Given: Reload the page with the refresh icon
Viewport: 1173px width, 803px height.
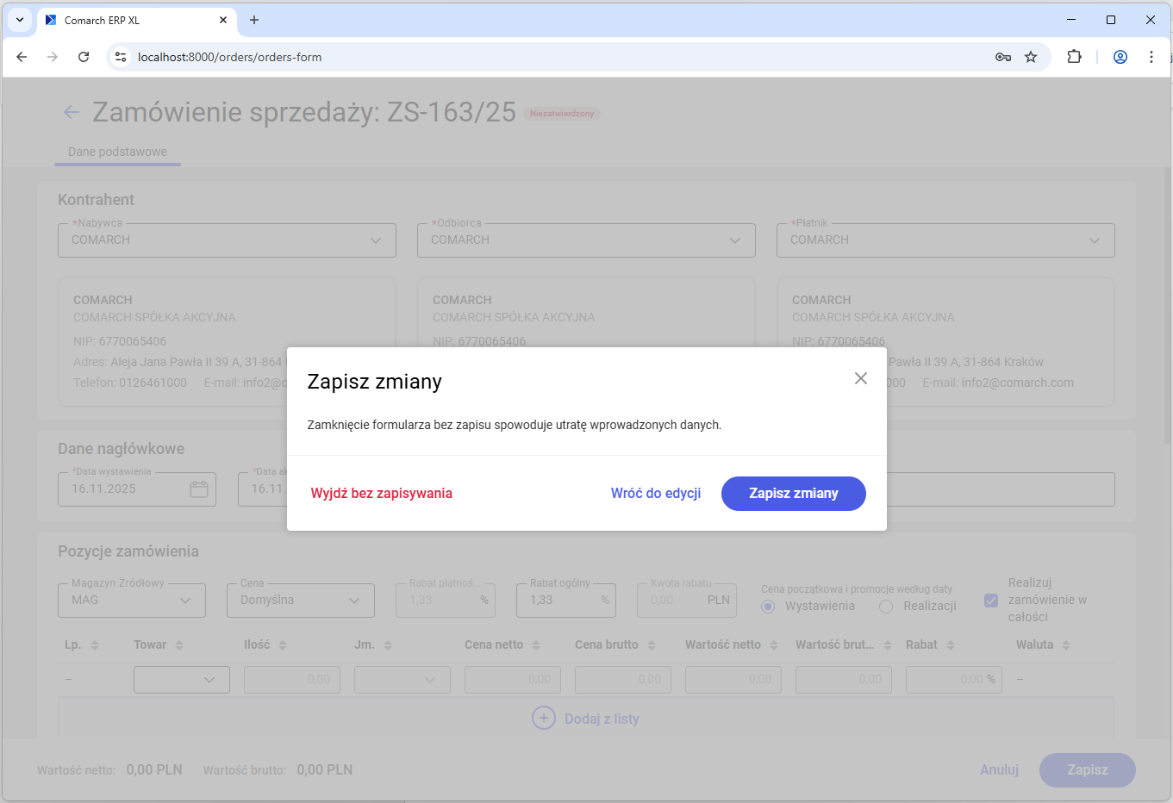Looking at the screenshot, I should 84,57.
